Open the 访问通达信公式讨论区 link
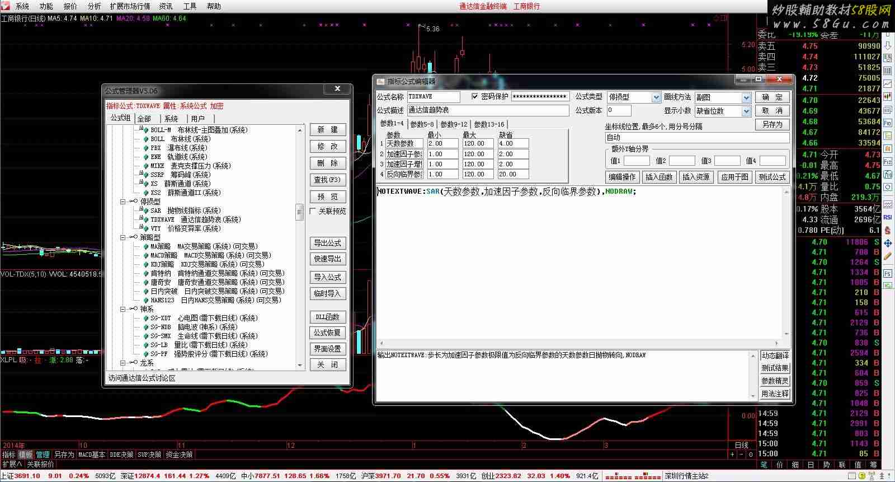 click(x=142, y=378)
